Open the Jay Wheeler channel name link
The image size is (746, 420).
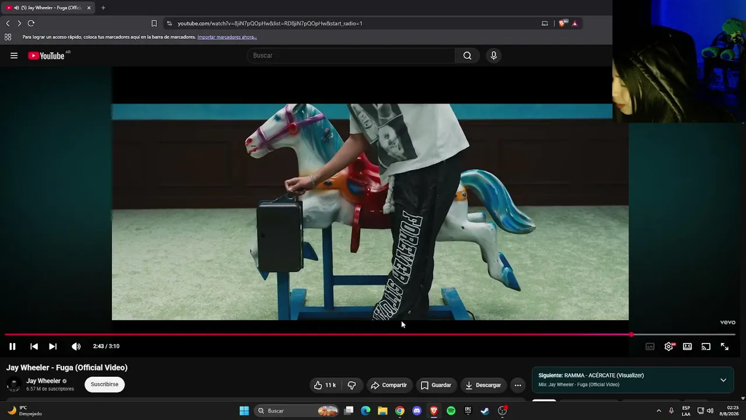(44, 381)
